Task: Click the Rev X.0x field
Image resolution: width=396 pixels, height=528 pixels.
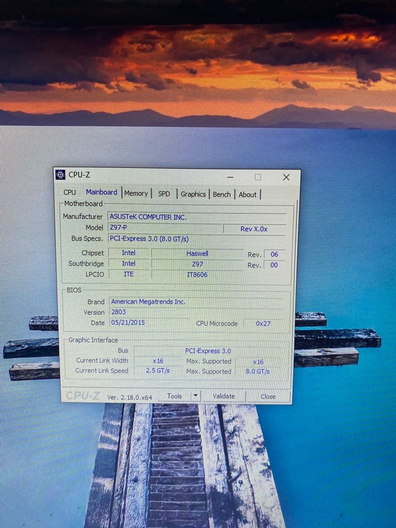Action: click(254, 229)
